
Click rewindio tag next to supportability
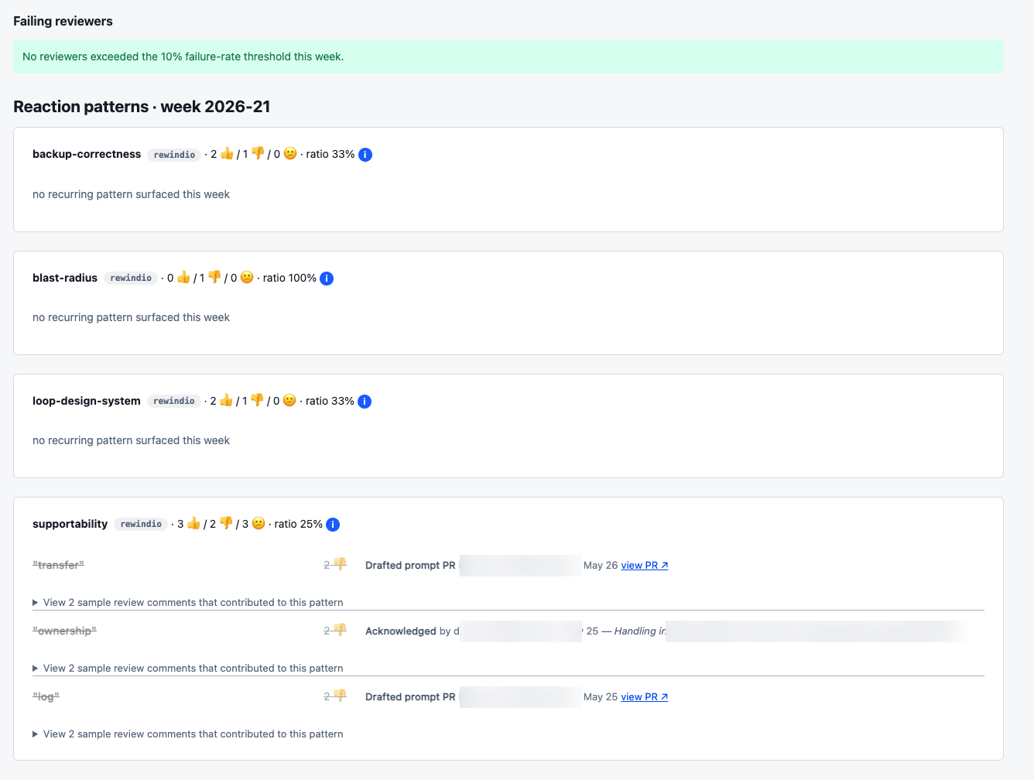[x=141, y=524]
